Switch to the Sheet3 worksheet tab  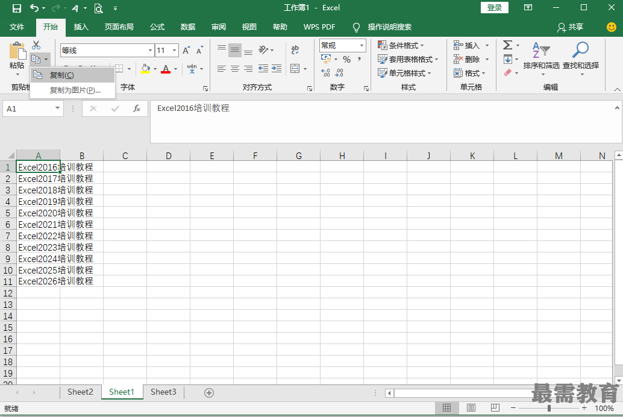(163, 392)
